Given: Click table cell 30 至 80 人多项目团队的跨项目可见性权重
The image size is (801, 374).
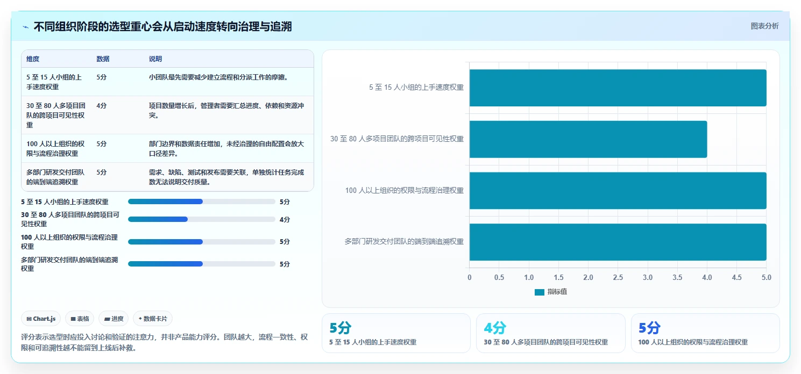Looking at the screenshot, I should [x=56, y=115].
